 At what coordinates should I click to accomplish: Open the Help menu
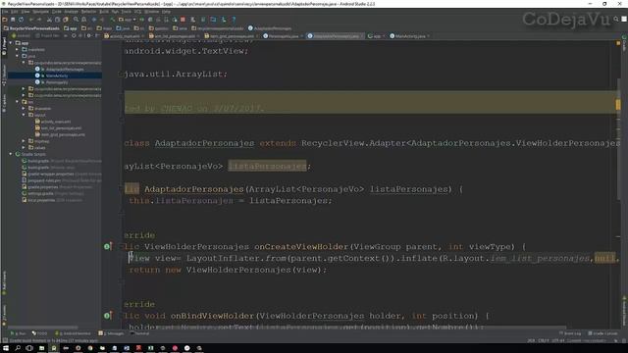[166, 12]
